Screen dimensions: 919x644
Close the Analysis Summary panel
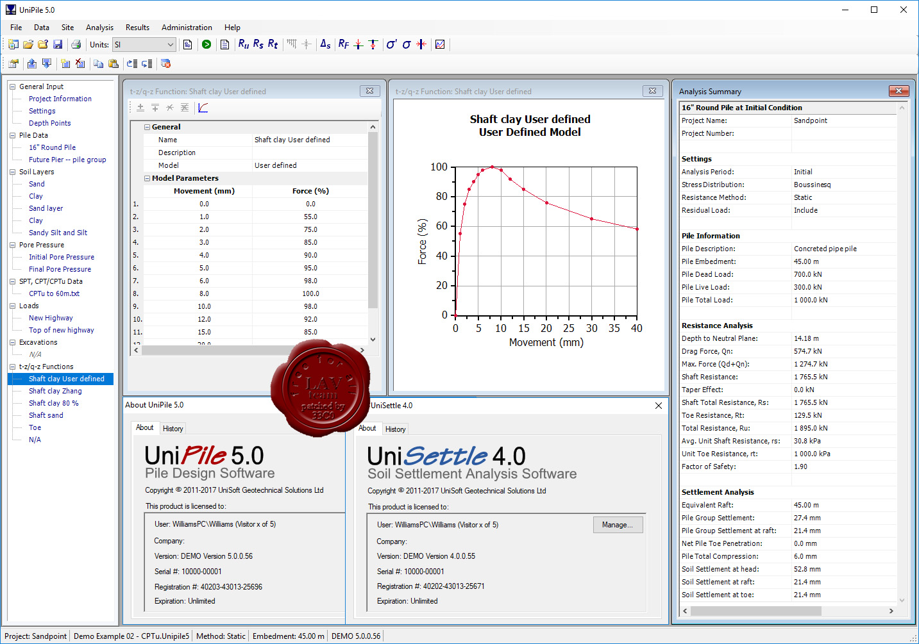click(898, 91)
